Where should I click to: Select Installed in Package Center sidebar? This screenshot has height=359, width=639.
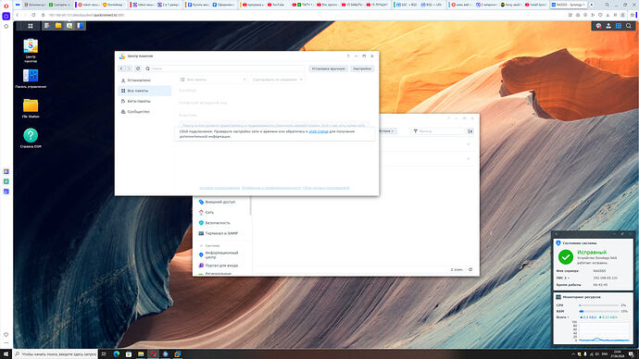[144, 80]
